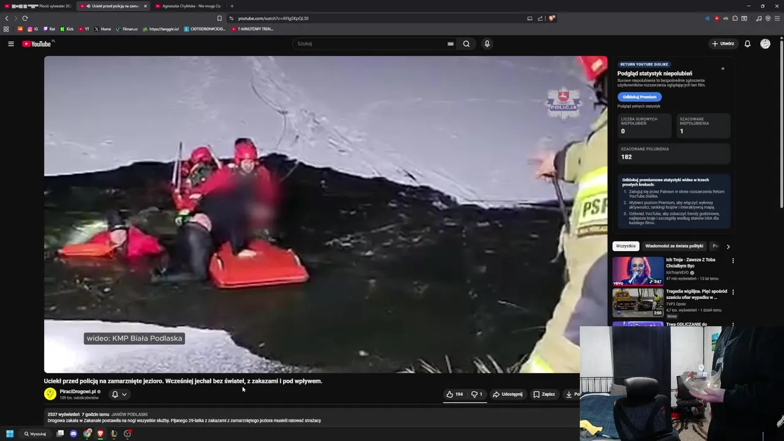
Task: Click the search magnifier button
Action: (466, 43)
